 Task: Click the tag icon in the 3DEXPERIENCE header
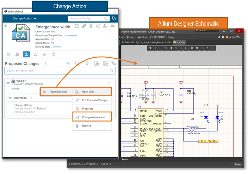coord(114,19)
